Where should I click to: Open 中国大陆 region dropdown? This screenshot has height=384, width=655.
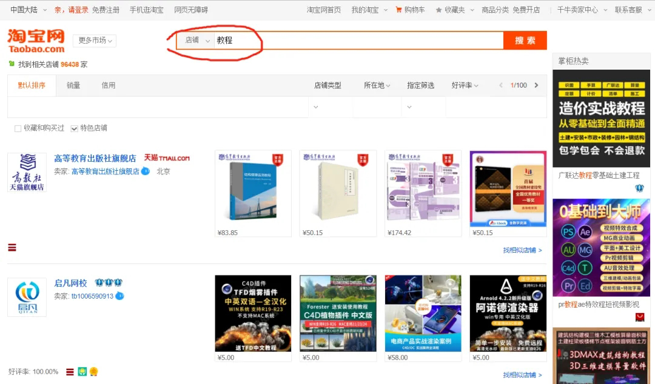pos(29,10)
